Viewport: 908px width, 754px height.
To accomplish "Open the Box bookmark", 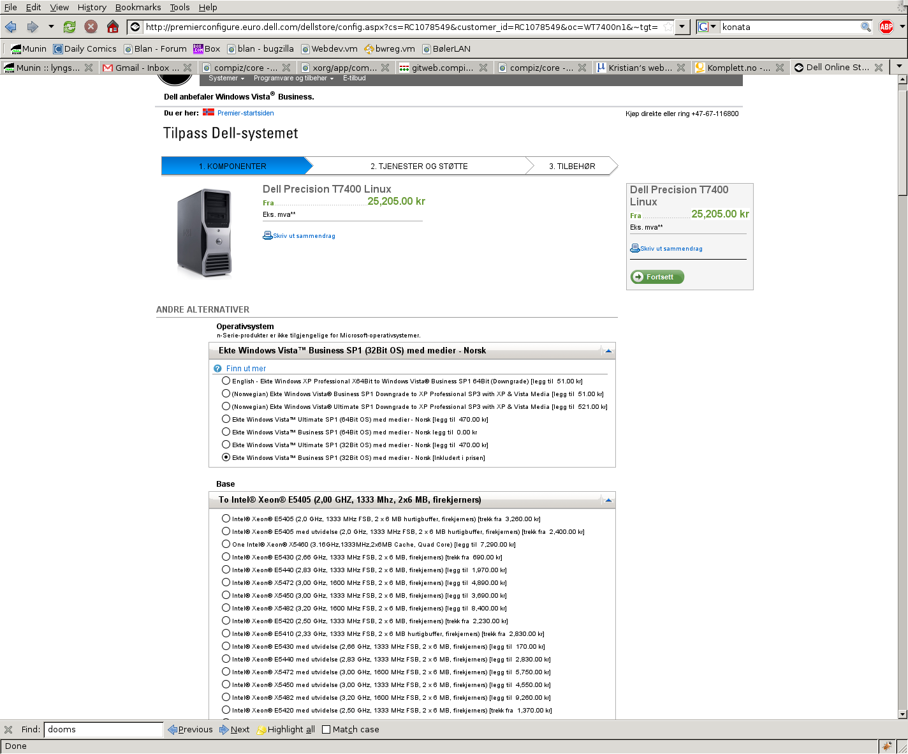I will pos(207,48).
